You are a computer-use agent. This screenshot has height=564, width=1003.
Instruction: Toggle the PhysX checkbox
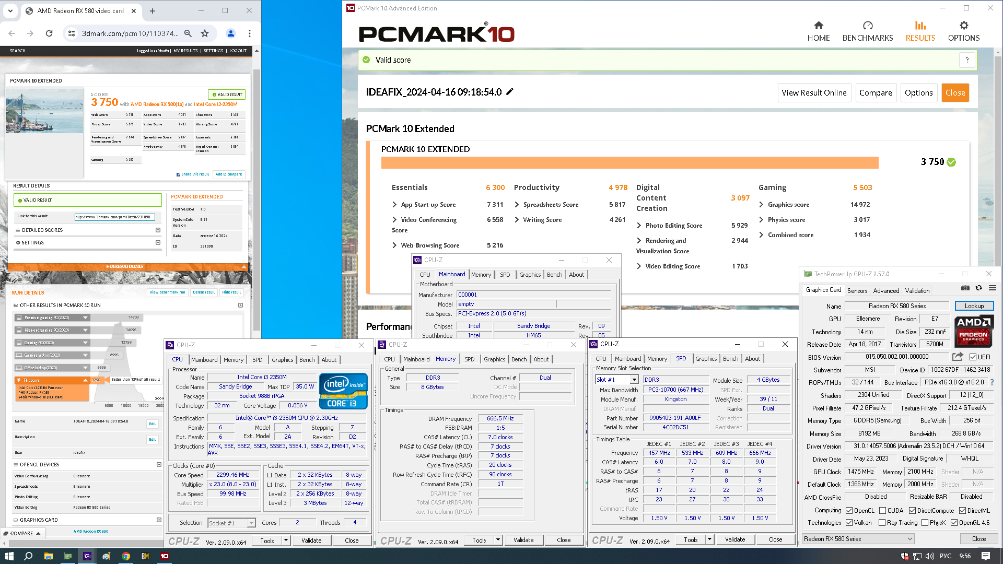(925, 523)
